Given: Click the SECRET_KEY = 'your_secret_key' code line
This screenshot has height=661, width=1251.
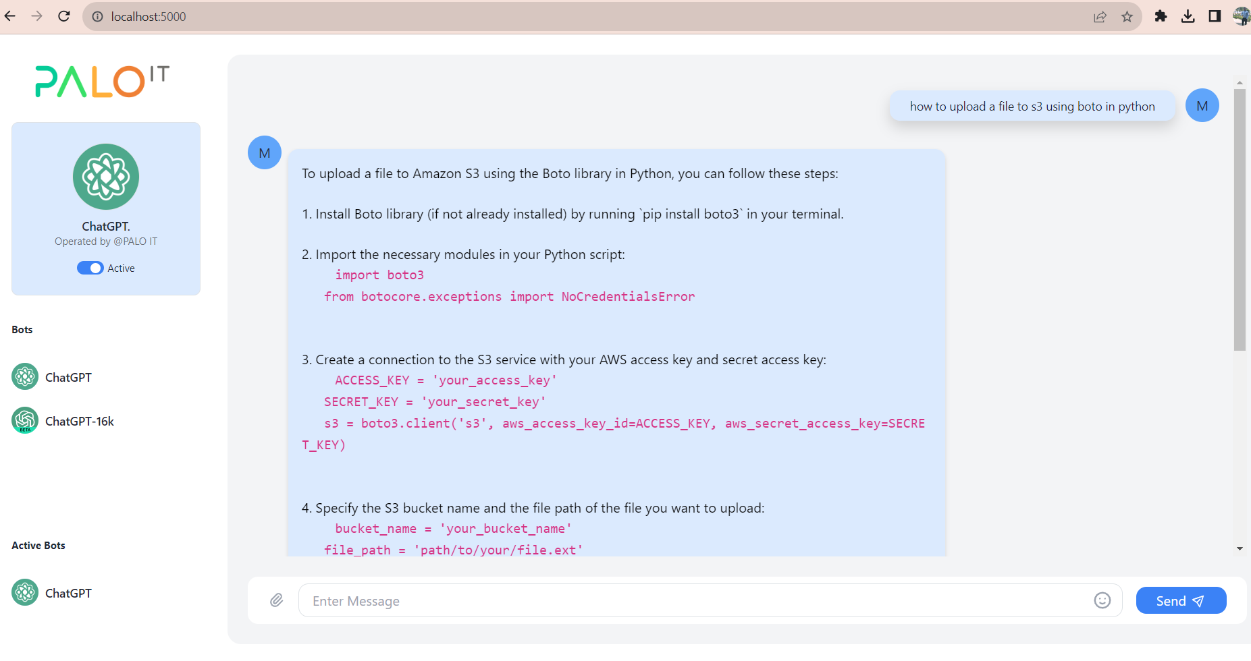Looking at the screenshot, I should coord(435,402).
